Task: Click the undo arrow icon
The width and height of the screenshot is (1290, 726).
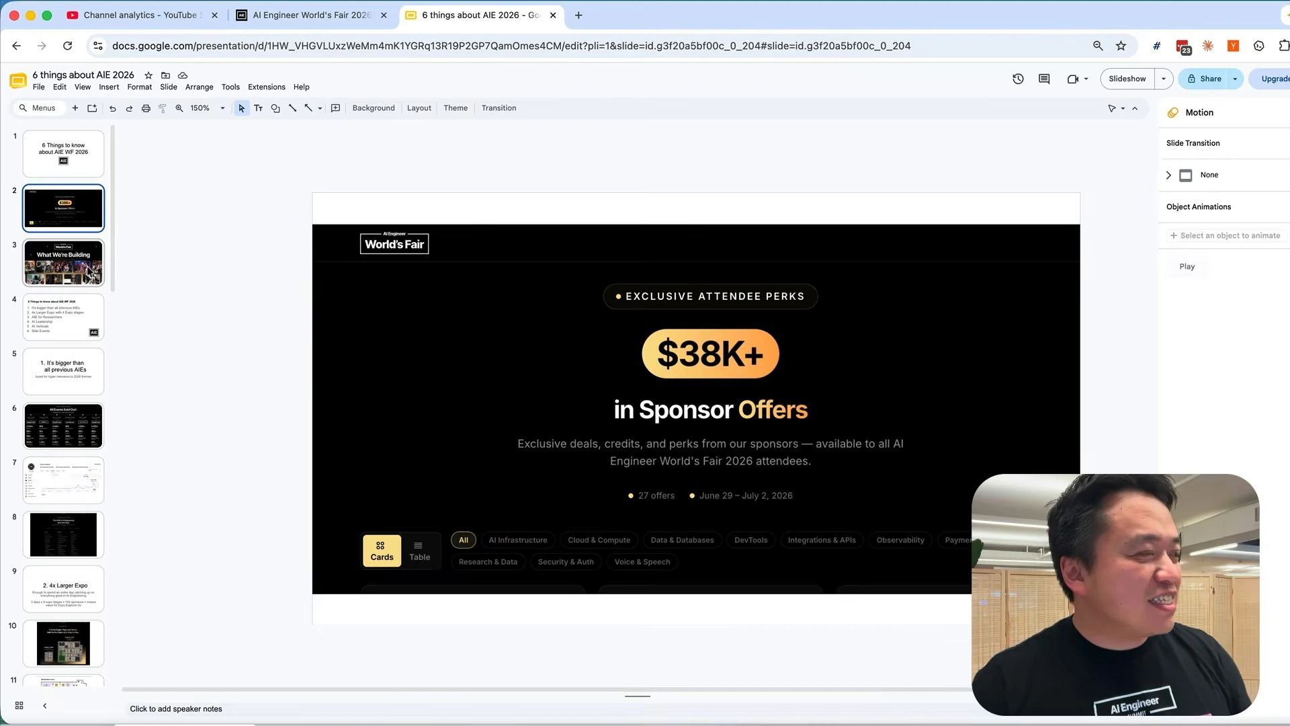Action: (113, 108)
